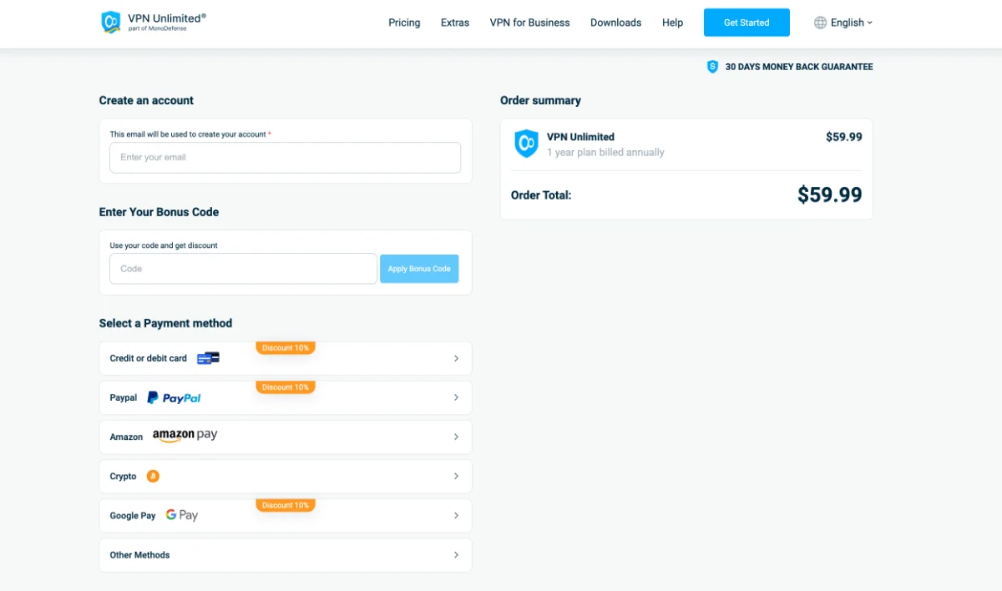The height and width of the screenshot is (591, 1002).
Task: Select the credit card icon
Action: coord(206,357)
